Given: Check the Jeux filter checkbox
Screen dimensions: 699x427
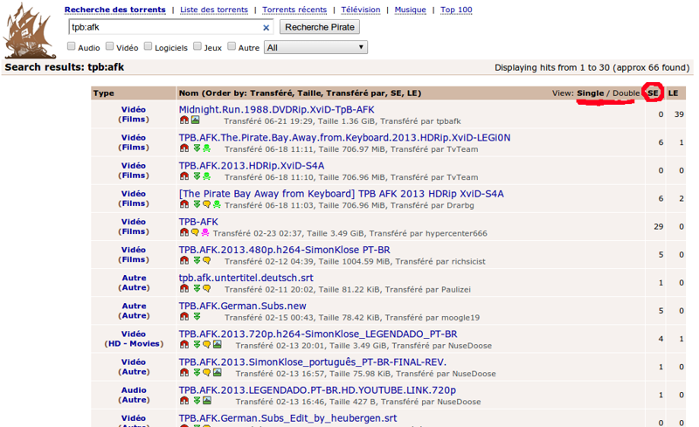Looking at the screenshot, I should click(x=197, y=47).
